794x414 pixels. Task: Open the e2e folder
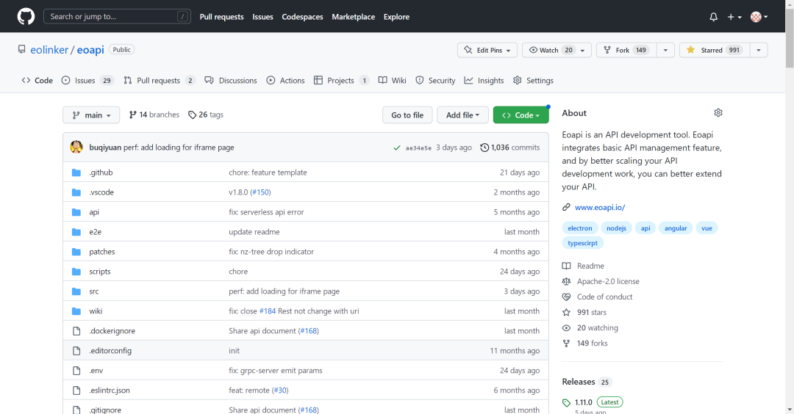(x=95, y=231)
